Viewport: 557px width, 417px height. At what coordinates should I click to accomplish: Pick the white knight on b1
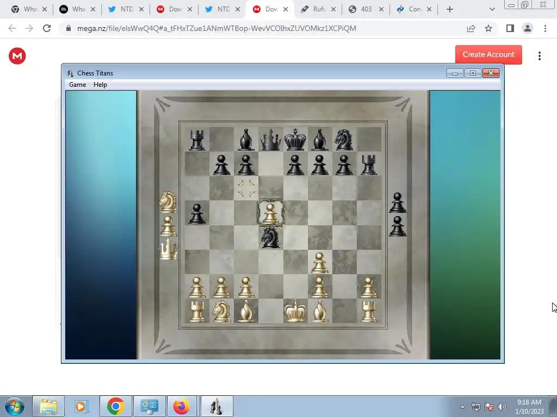tap(221, 311)
